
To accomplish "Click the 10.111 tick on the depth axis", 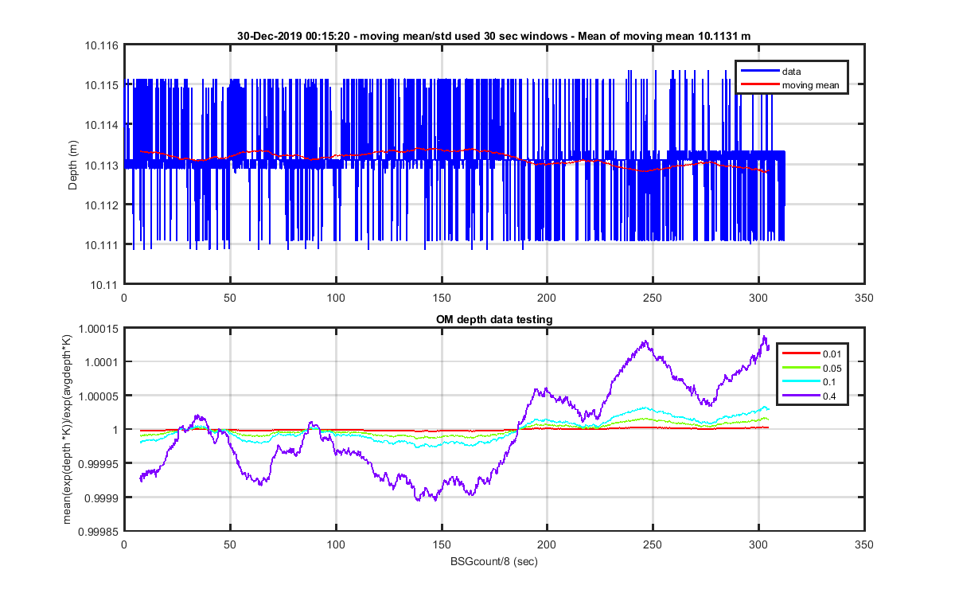I will point(103,244).
